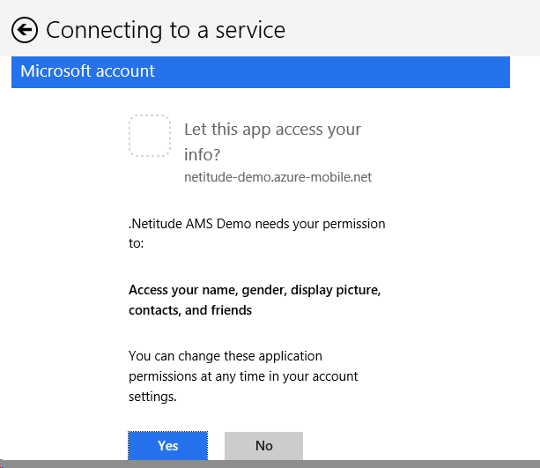
Task: Select the Microsoft account header bar
Action: tap(261, 72)
